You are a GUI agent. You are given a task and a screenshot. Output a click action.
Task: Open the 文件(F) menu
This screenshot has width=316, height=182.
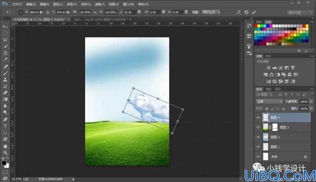(17, 4)
